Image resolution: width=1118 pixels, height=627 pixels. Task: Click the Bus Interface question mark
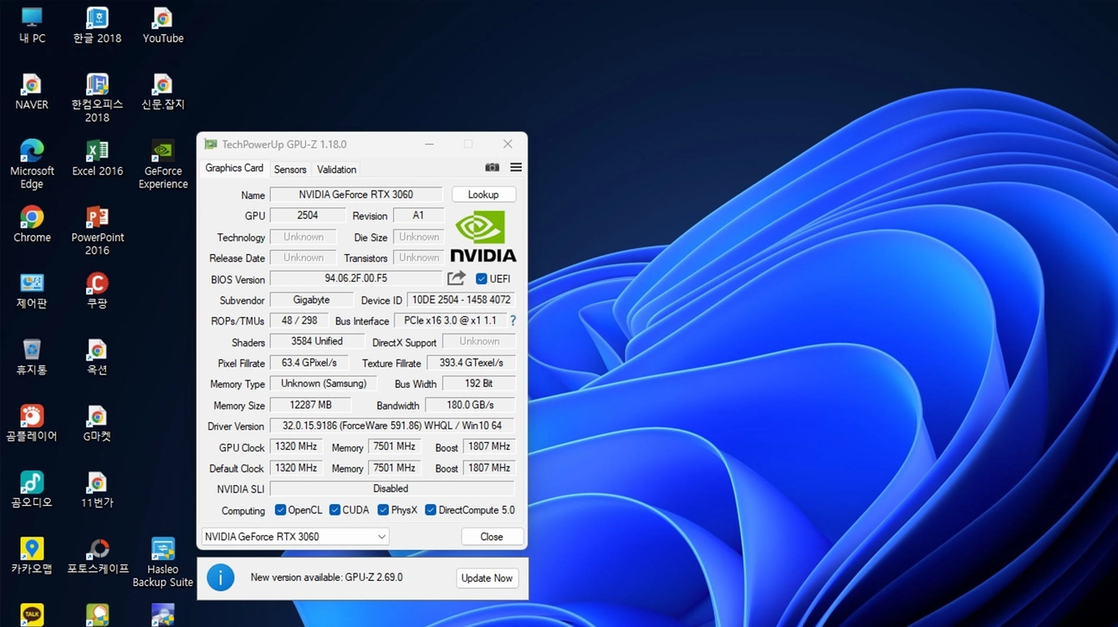[x=513, y=320]
